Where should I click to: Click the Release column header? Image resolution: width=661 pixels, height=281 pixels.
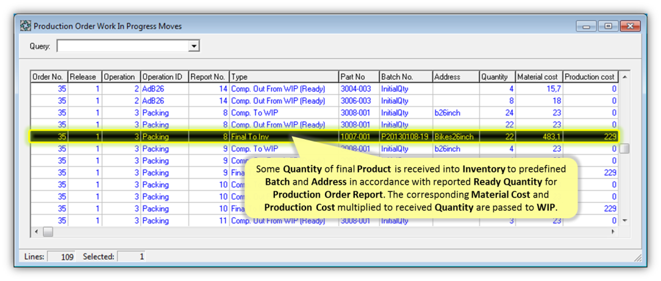coord(84,77)
